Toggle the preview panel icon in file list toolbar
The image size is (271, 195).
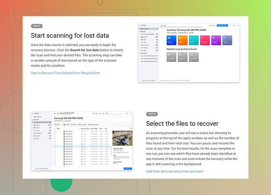[107, 114]
